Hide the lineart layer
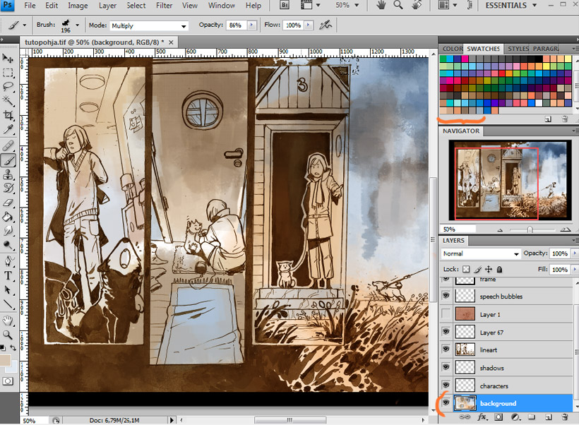 [446, 349]
